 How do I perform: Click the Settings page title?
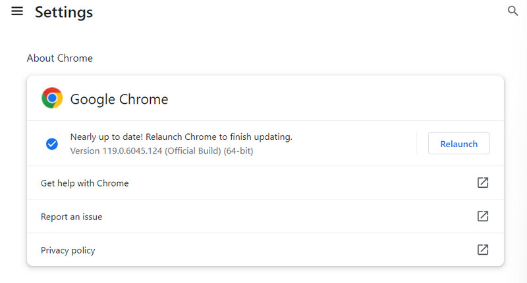click(x=64, y=12)
